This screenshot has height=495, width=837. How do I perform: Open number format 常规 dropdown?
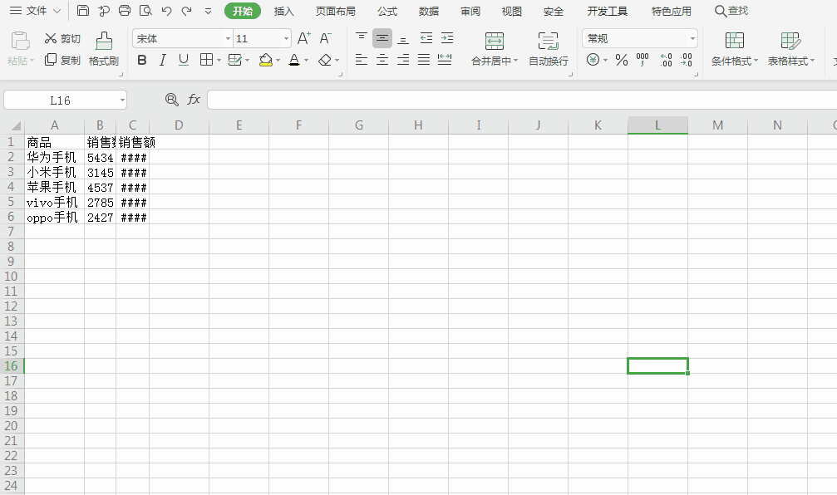click(x=692, y=38)
